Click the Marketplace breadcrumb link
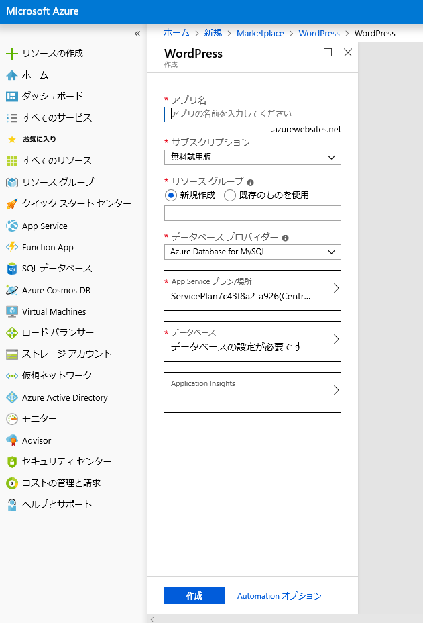Viewport: 423px width, 623px height. click(260, 34)
